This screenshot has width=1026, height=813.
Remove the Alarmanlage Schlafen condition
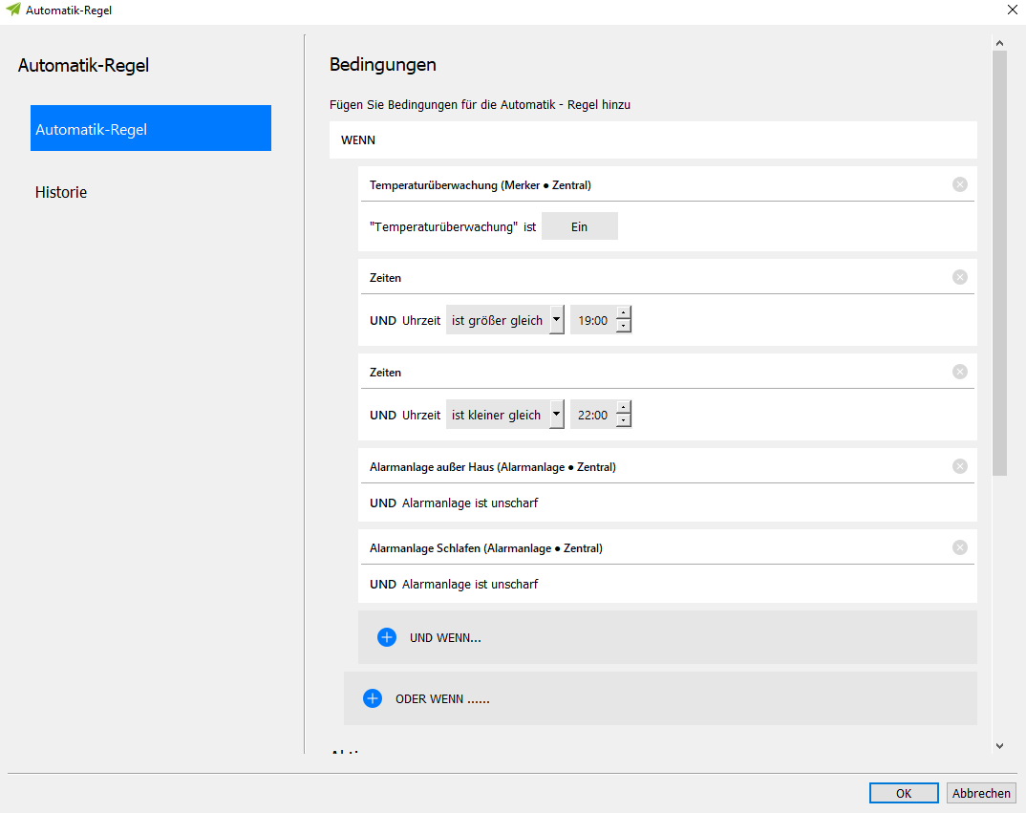tap(960, 547)
